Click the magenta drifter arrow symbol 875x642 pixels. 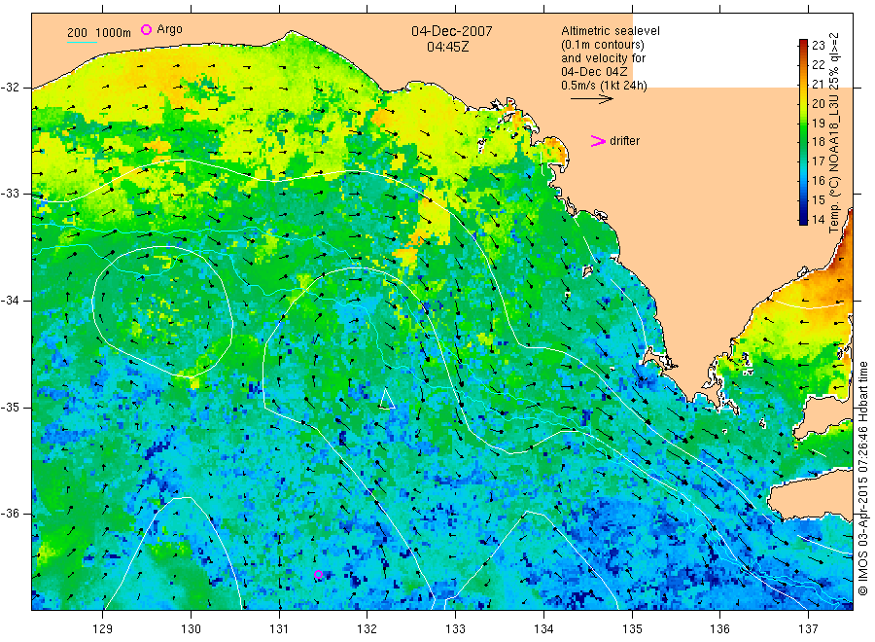(598, 141)
